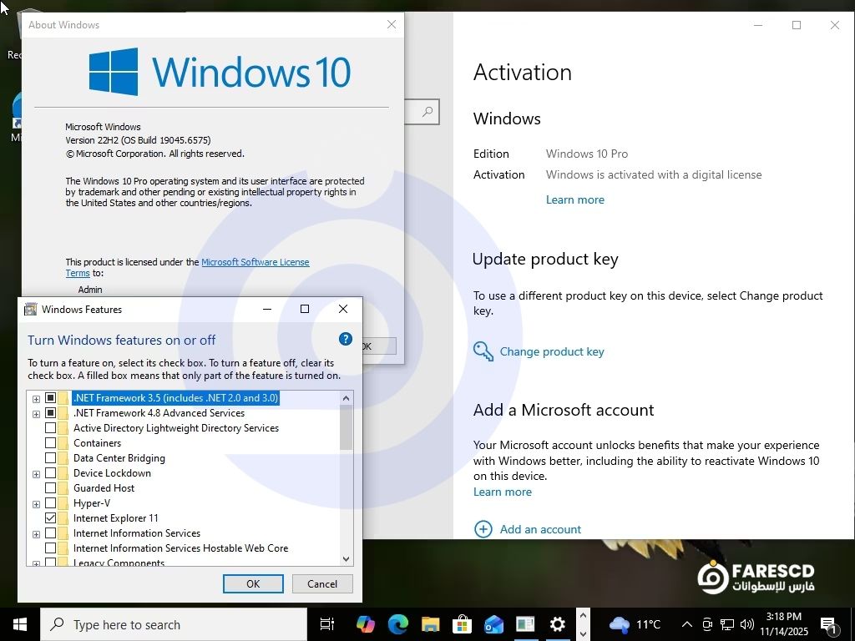
Task: Expand the Hyper-V feature node
Action: (x=36, y=504)
